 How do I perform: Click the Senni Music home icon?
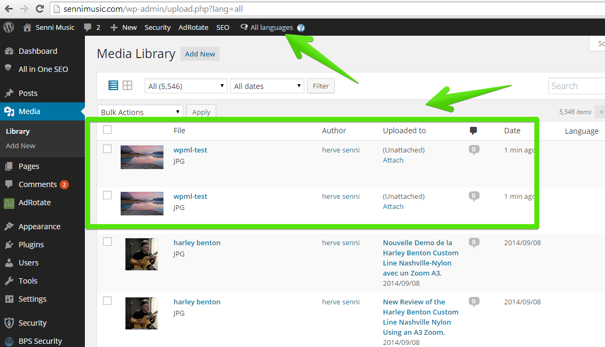click(x=27, y=27)
